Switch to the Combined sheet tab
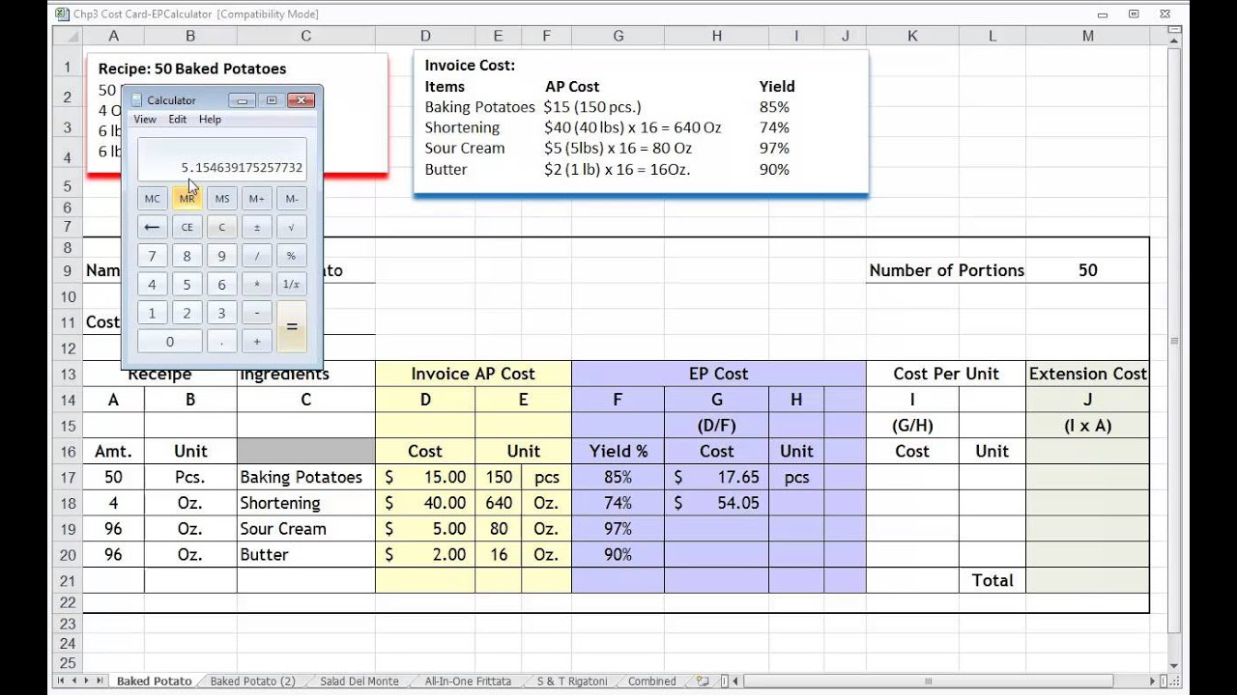This screenshot has height=695, width=1237. tap(652, 681)
